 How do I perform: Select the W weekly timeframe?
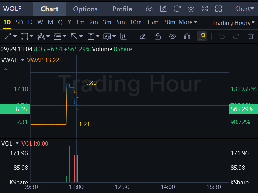point(40,22)
